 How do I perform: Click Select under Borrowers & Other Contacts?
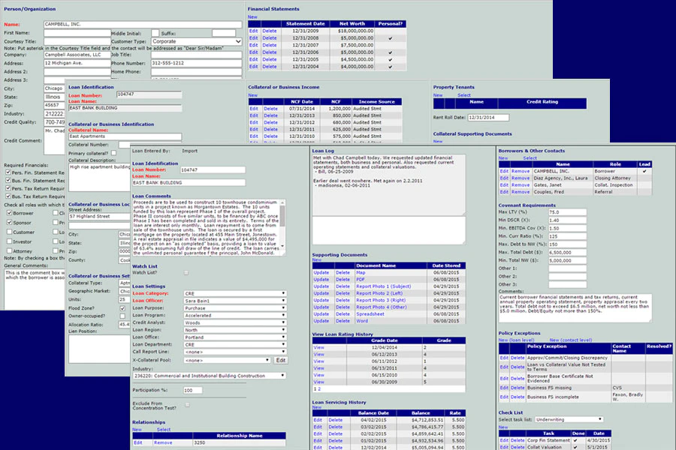530,158
